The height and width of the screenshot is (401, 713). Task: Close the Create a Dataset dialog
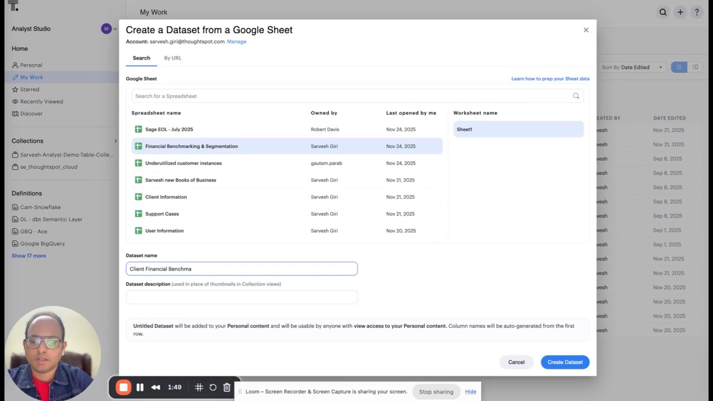point(586,30)
